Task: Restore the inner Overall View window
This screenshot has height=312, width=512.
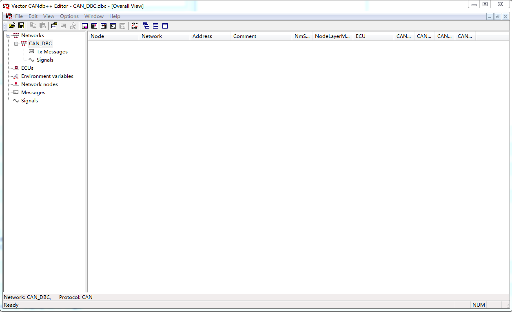Action: 498,16
